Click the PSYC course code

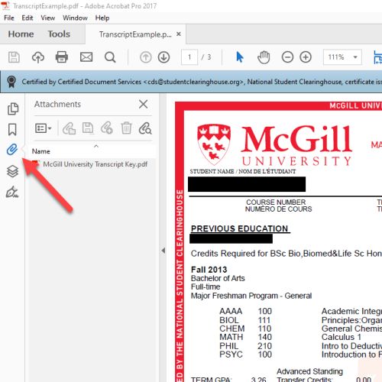point(231,354)
